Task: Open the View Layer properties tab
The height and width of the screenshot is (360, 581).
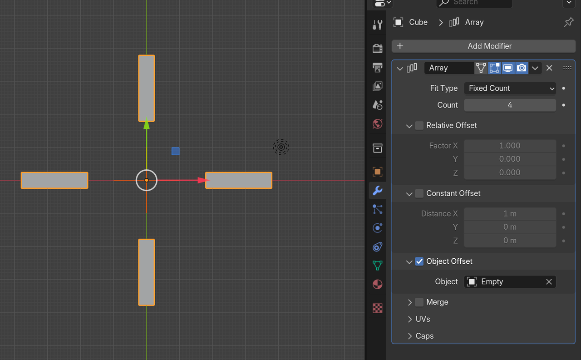Action: click(x=377, y=86)
